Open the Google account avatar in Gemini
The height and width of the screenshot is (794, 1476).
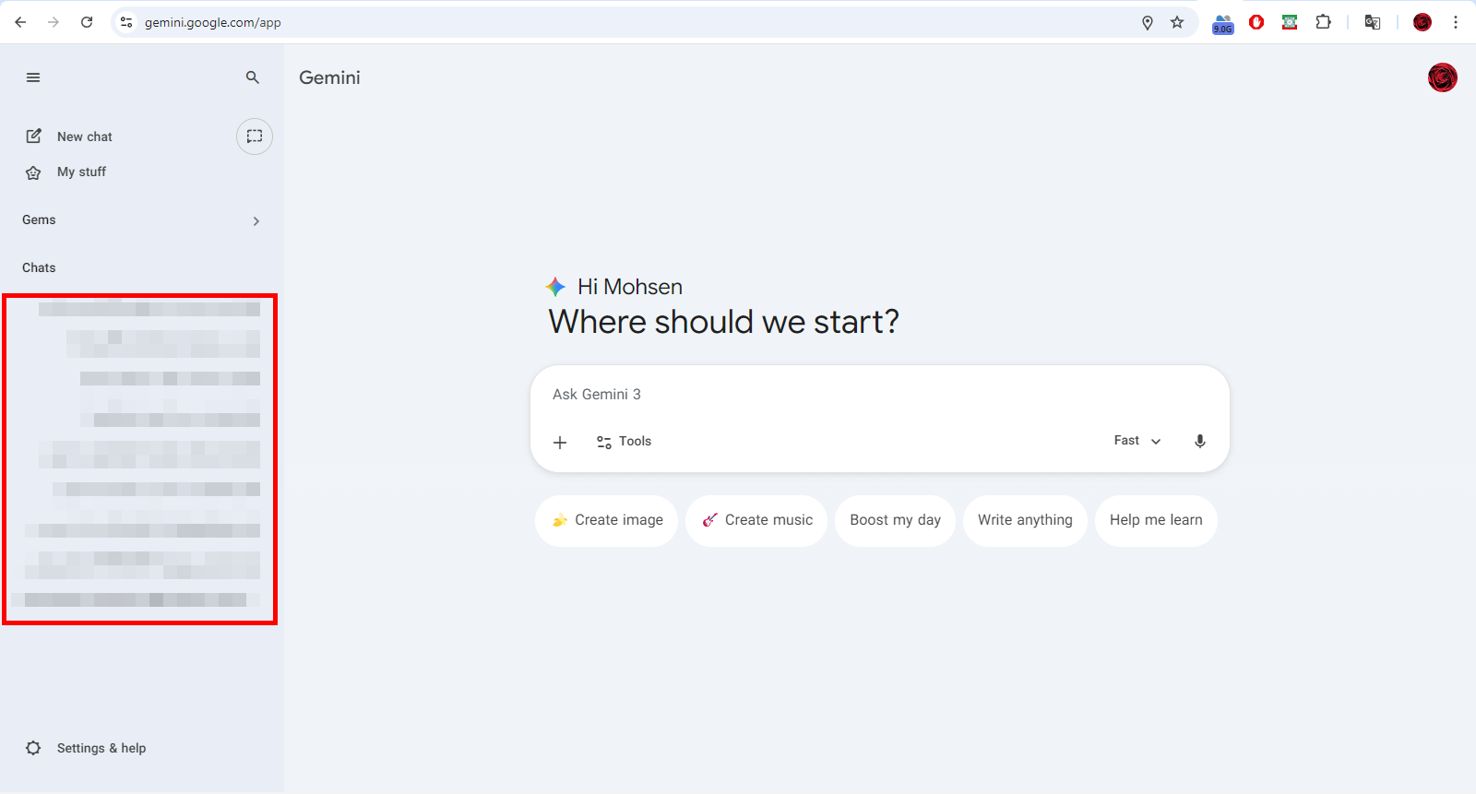click(x=1442, y=77)
